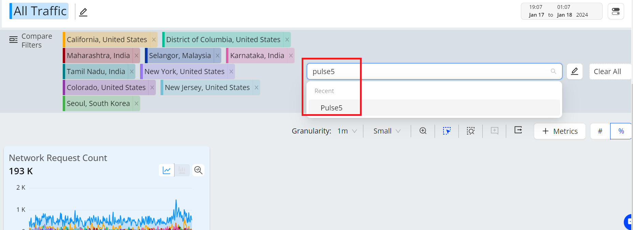The width and height of the screenshot is (633, 230).
Task: Activate the dashed rectangle selection tool
Action: (447, 131)
